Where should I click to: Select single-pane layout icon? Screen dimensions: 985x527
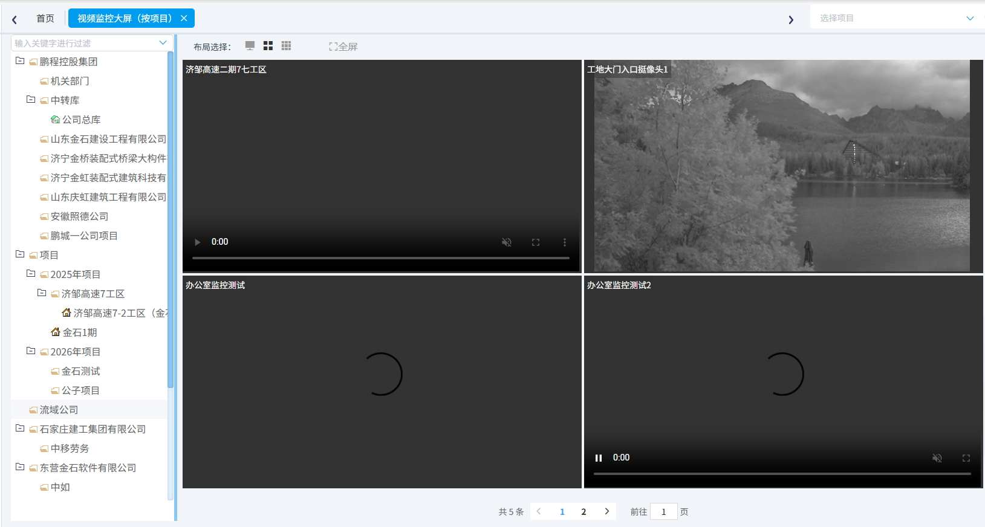point(250,46)
